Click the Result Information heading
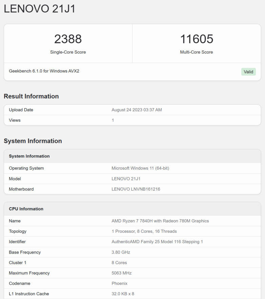Viewport: 265px width, 299px height. click(x=31, y=96)
